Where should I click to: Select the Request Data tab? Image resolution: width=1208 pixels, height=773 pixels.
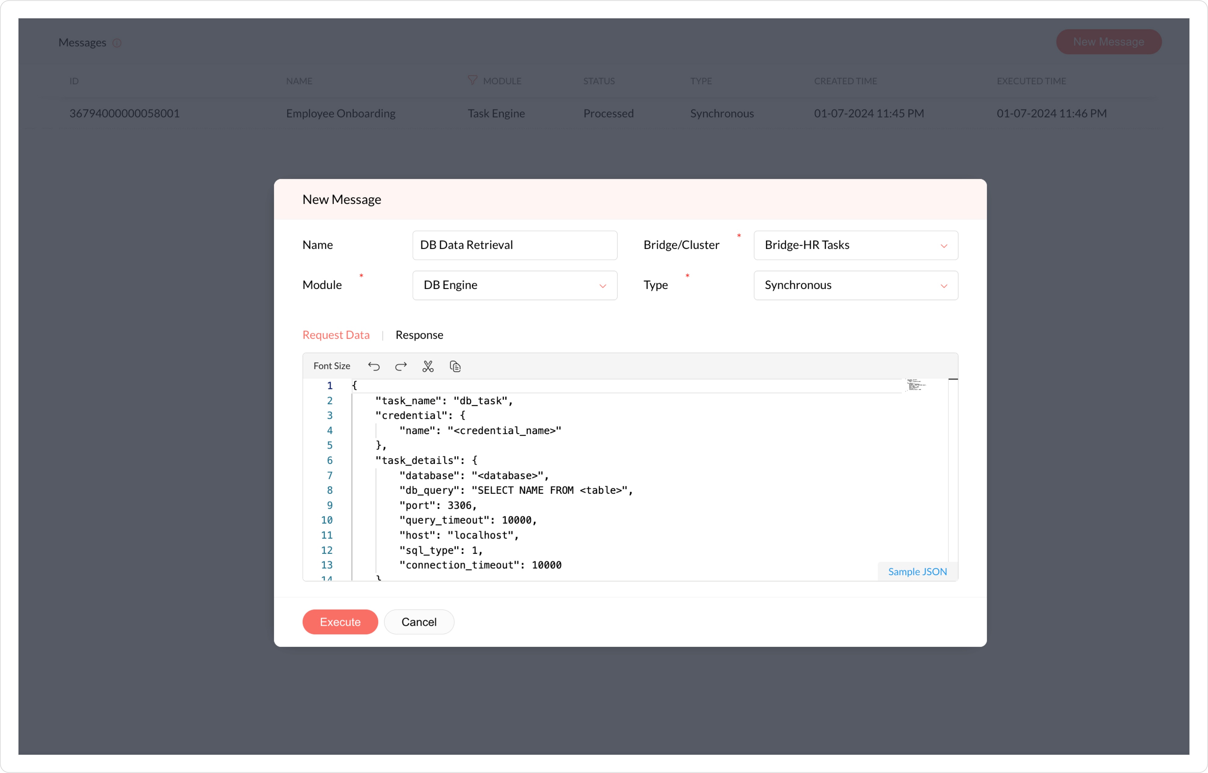coord(336,335)
